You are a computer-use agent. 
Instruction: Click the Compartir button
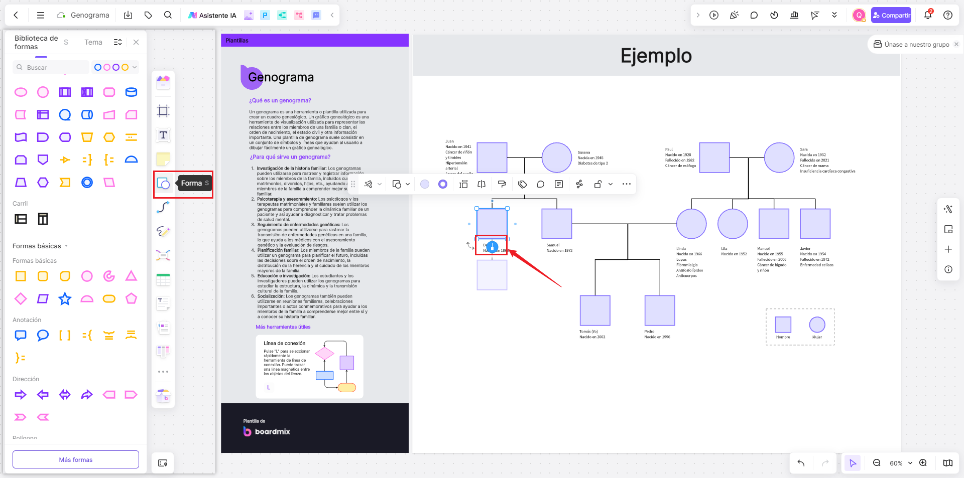tap(891, 15)
